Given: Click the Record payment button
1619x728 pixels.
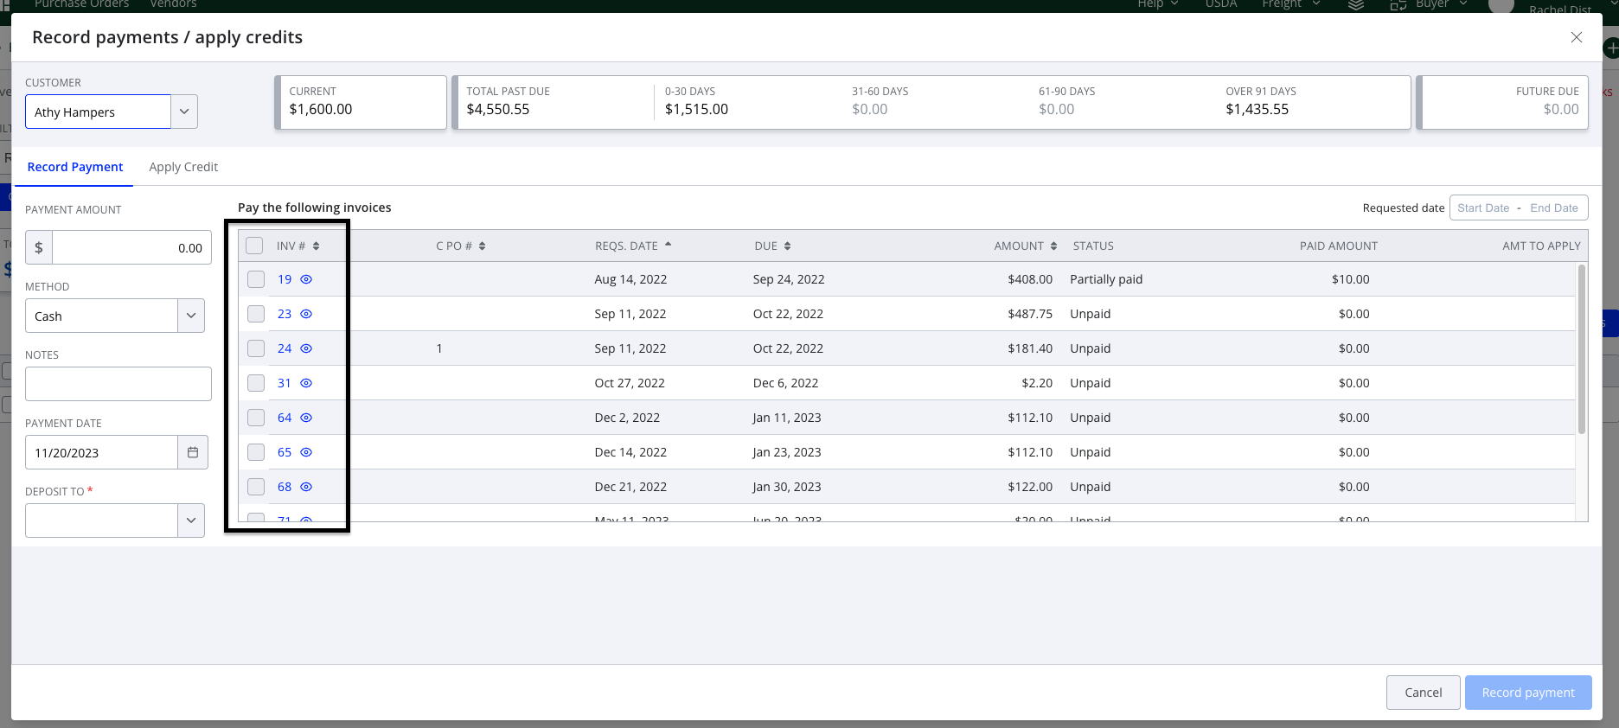Looking at the screenshot, I should (x=1528, y=693).
